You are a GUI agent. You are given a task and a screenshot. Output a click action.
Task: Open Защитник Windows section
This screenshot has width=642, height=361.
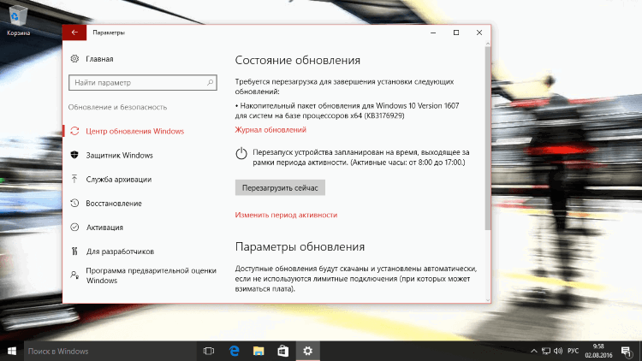(x=119, y=155)
